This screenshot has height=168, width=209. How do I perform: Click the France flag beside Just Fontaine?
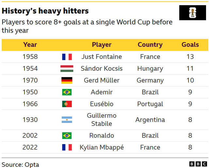coord(67,57)
